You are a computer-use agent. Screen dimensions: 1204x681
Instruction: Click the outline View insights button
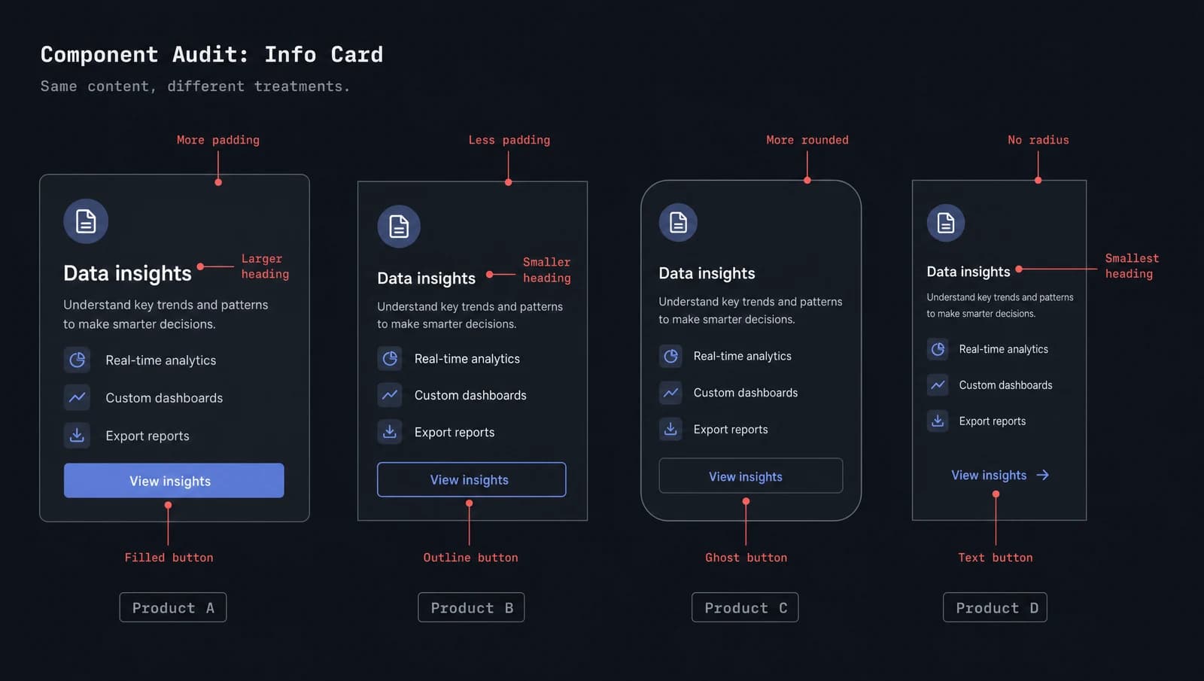pyautogui.click(x=471, y=479)
